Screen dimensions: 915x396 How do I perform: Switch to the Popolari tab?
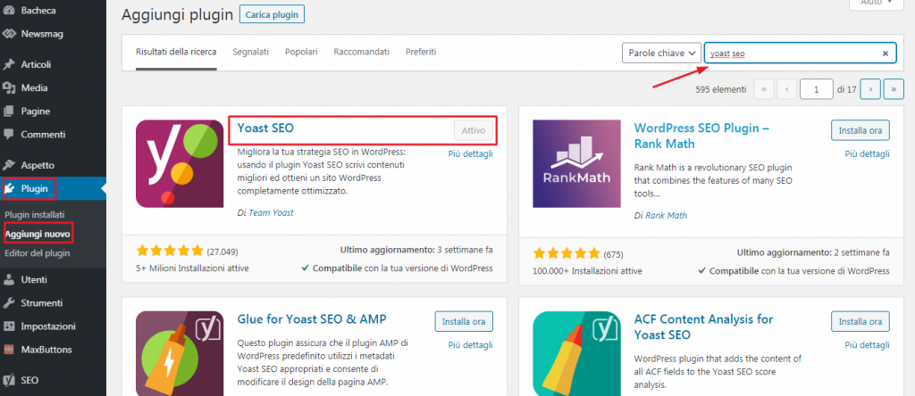(300, 53)
